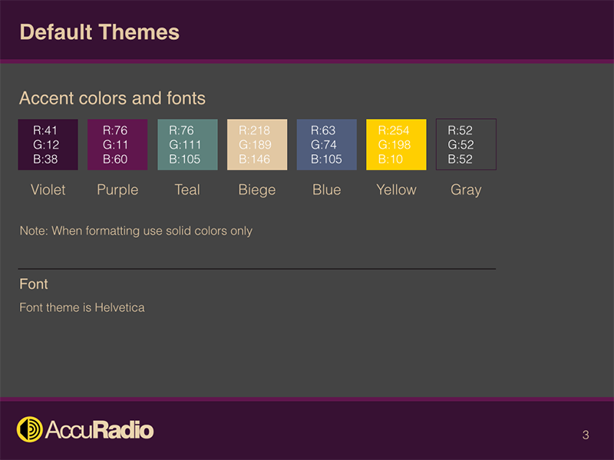Click the slide number 3
Viewport: 614px width, 460px height.
click(586, 435)
